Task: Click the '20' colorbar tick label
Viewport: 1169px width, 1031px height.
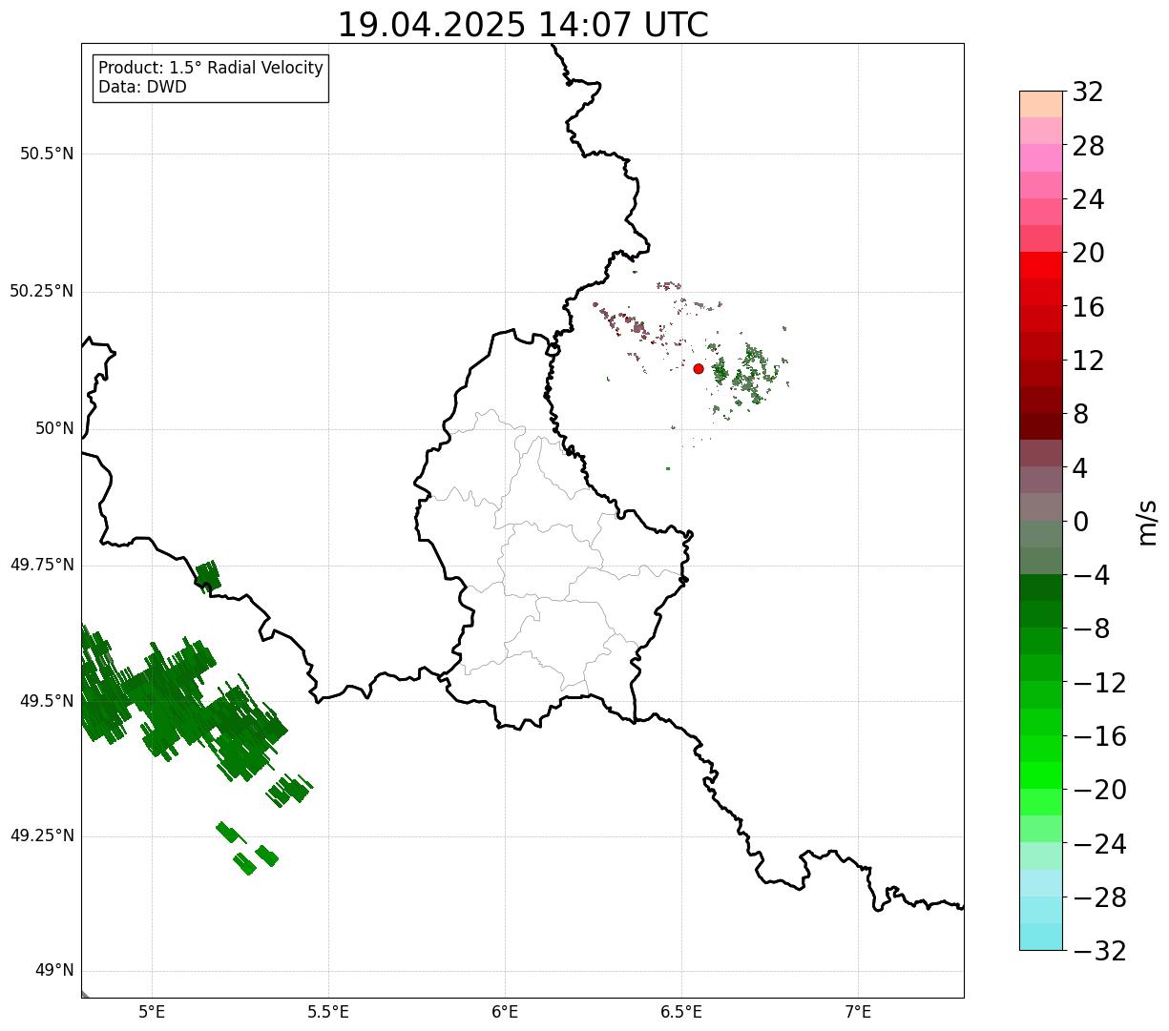Action: 1088,253
